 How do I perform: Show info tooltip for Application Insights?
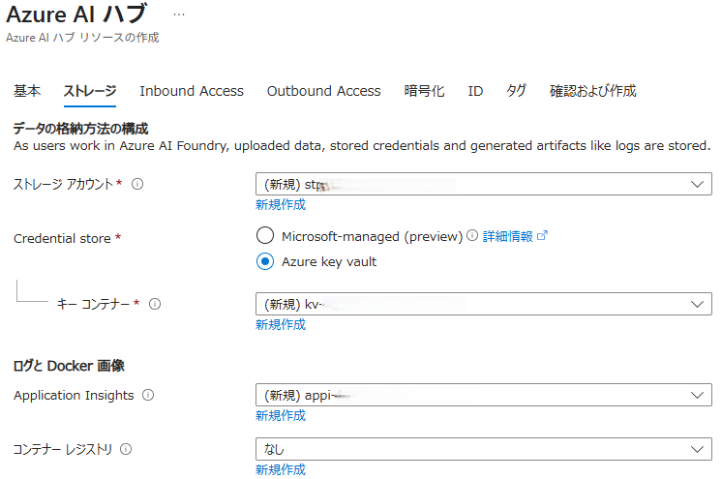pos(148,395)
